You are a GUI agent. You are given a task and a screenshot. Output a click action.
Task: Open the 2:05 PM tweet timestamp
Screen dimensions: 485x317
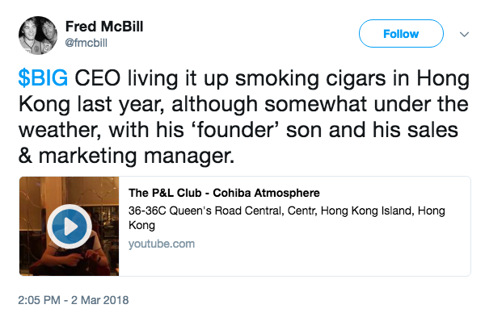[x=40, y=300]
